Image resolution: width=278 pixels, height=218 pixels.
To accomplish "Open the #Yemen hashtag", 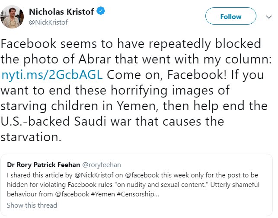I will coord(101,194).
